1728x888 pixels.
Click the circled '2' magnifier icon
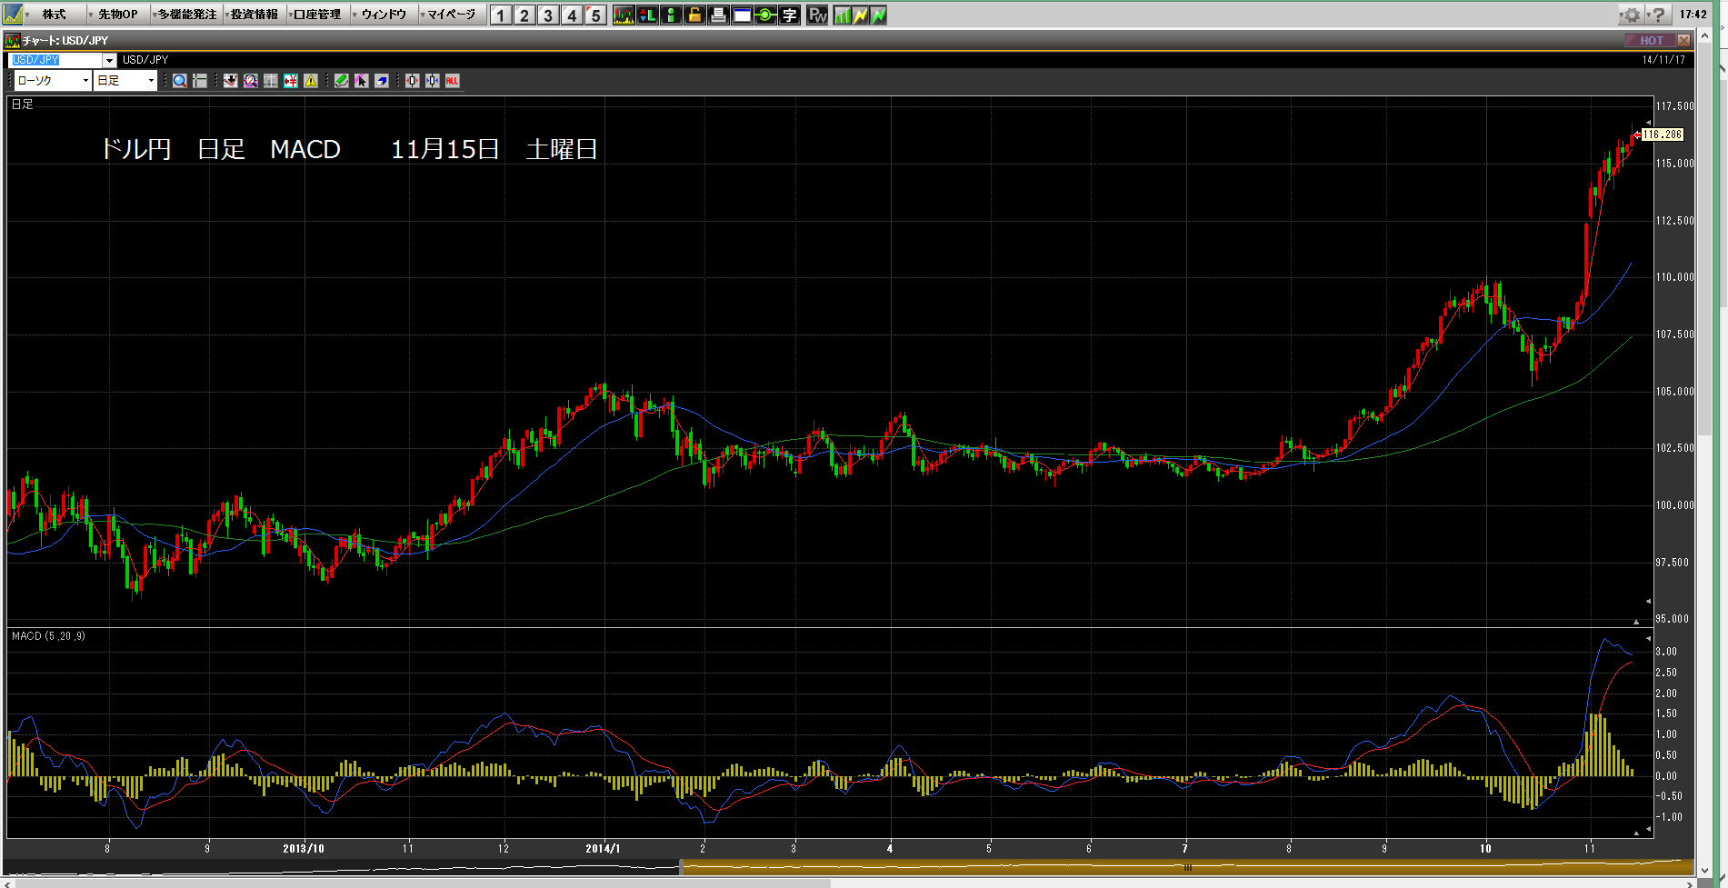pyautogui.click(x=251, y=81)
